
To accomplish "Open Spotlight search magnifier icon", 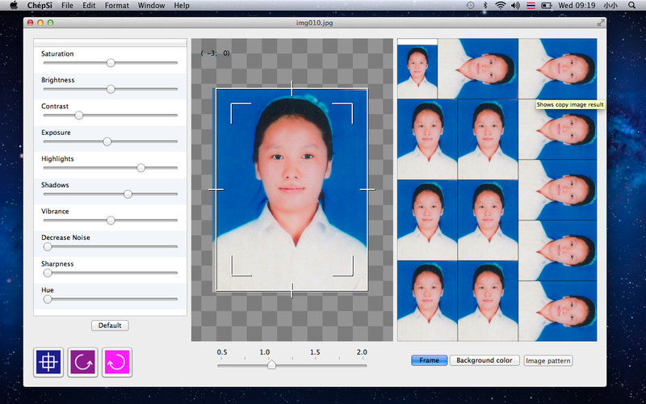I will [x=632, y=6].
